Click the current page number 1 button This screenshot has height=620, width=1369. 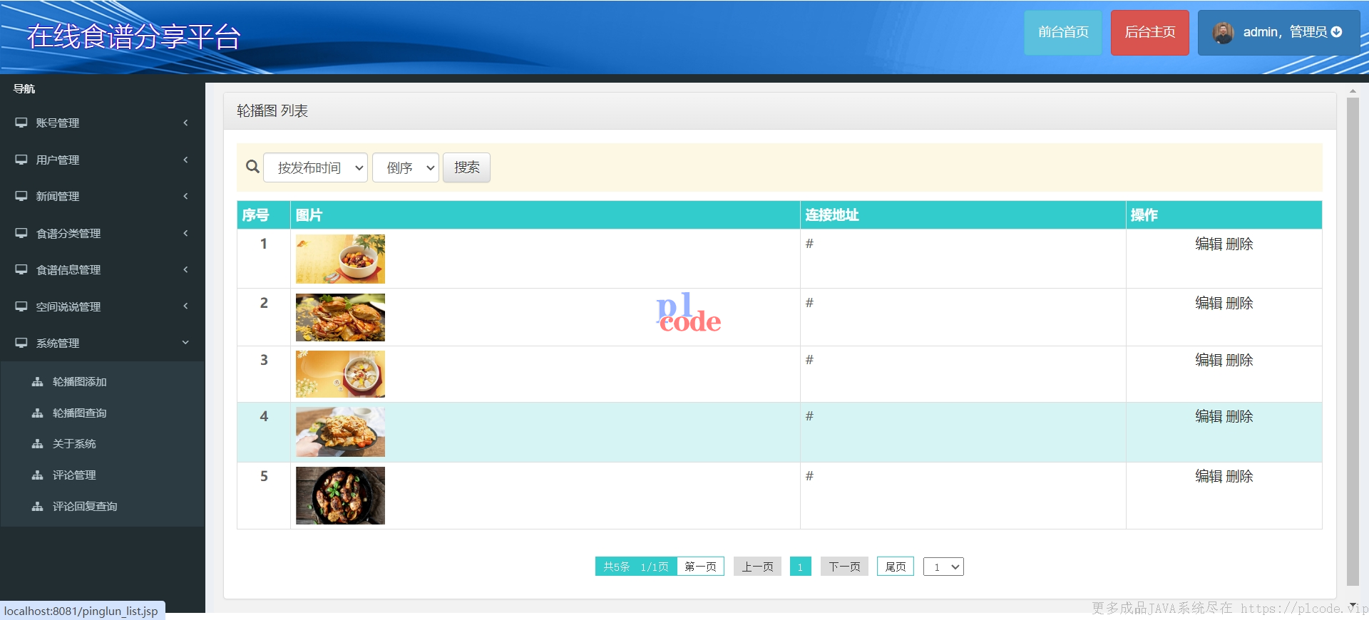click(800, 567)
